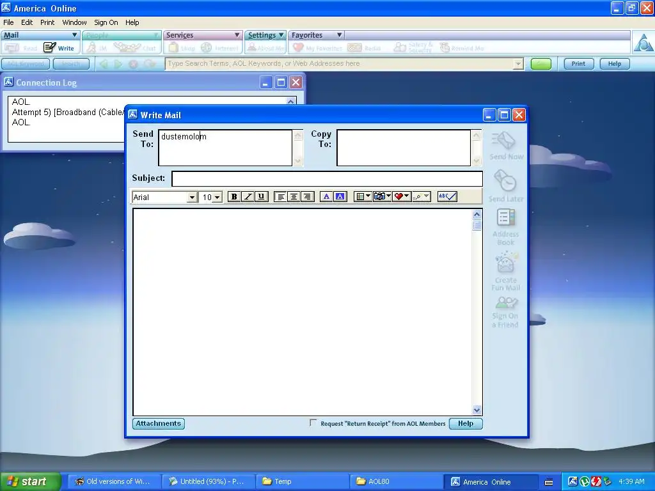The height and width of the screenshot is (491, 655).
Task: Click the Copy To field
Action: coord(404,148)
